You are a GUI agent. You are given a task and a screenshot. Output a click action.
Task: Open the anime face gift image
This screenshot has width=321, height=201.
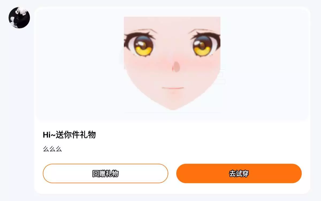point(172,64)
